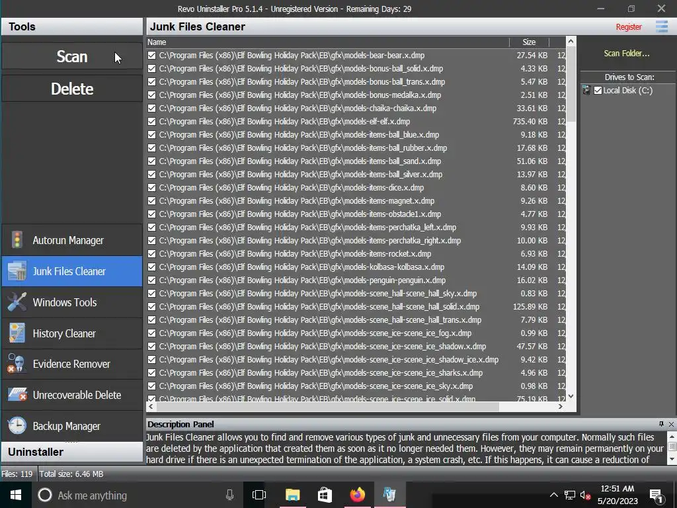Click the microphone icon in taskbar search
Viewport: 677px width, 508px height.
pyautogui.click(x=229, y=495)
